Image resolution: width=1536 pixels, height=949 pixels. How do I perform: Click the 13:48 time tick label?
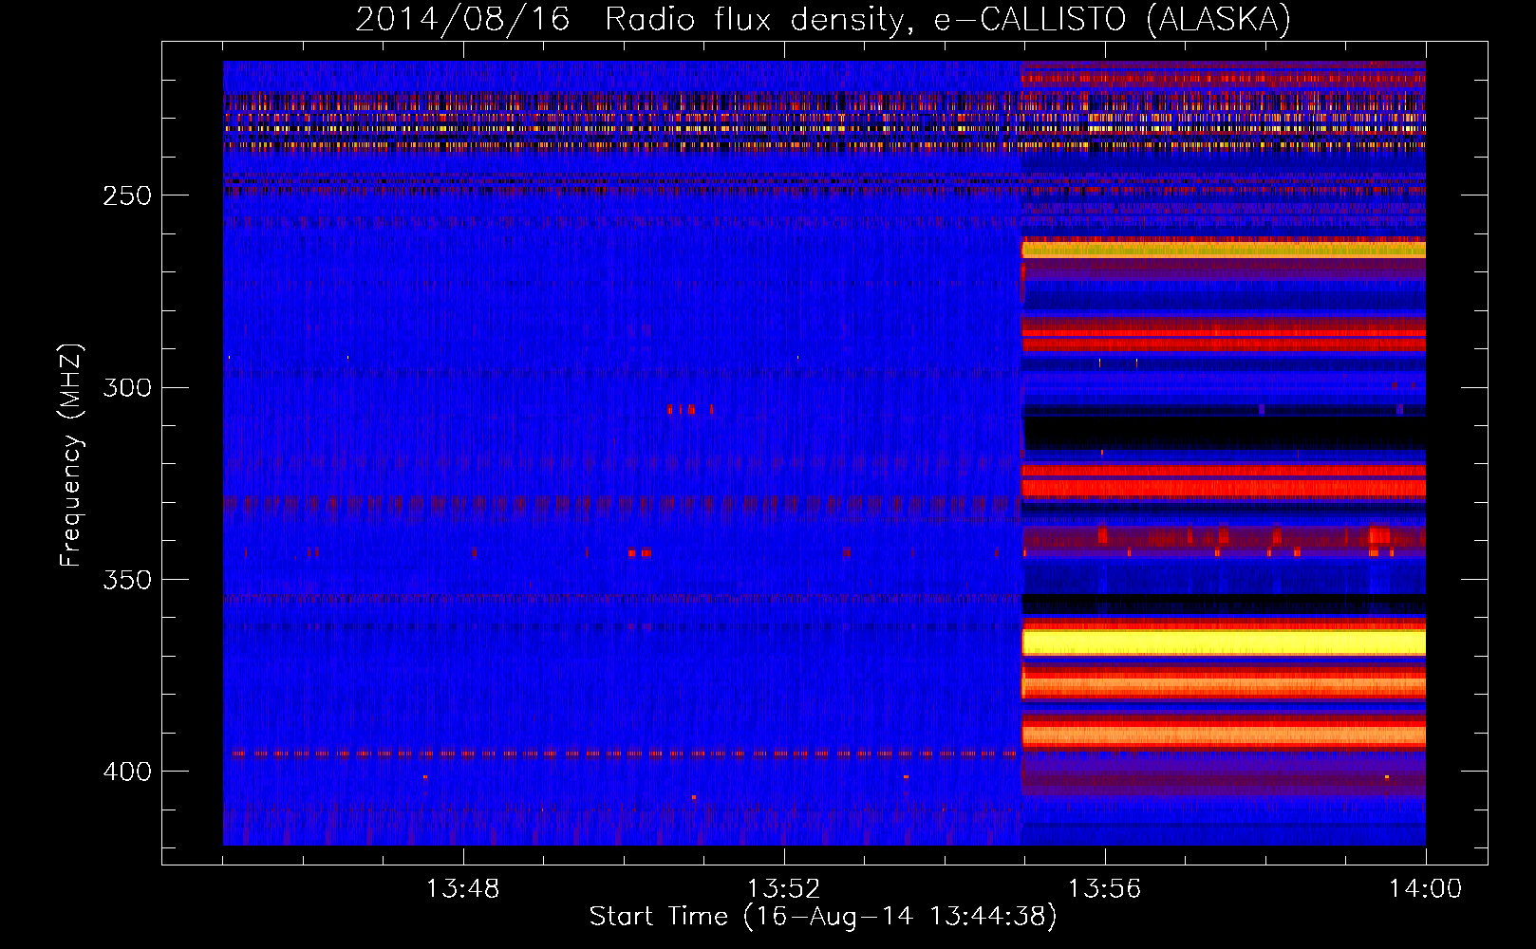click(462, 889)
